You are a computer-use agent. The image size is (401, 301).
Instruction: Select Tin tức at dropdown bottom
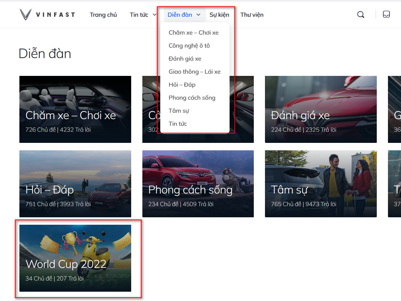coord(178,124)
